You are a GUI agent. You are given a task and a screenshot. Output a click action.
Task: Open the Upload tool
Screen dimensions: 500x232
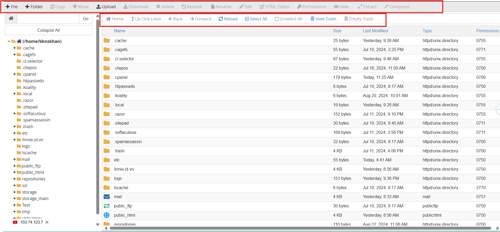tap(106, 7)
